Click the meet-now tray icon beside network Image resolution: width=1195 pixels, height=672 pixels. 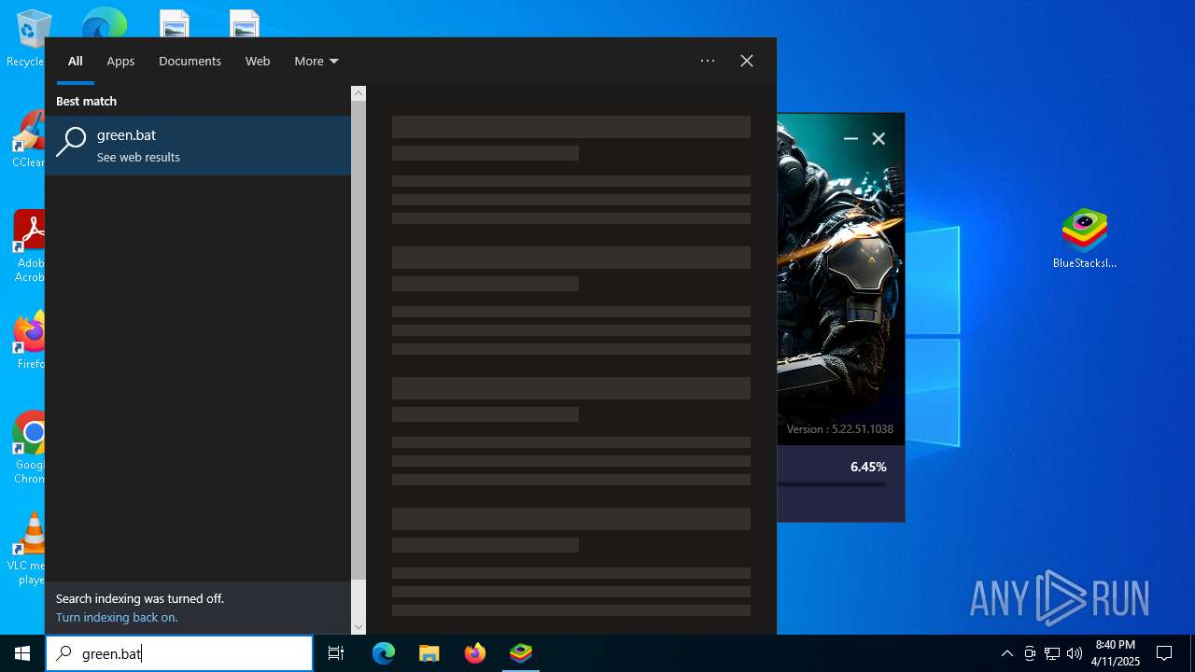pos(1030,653)
